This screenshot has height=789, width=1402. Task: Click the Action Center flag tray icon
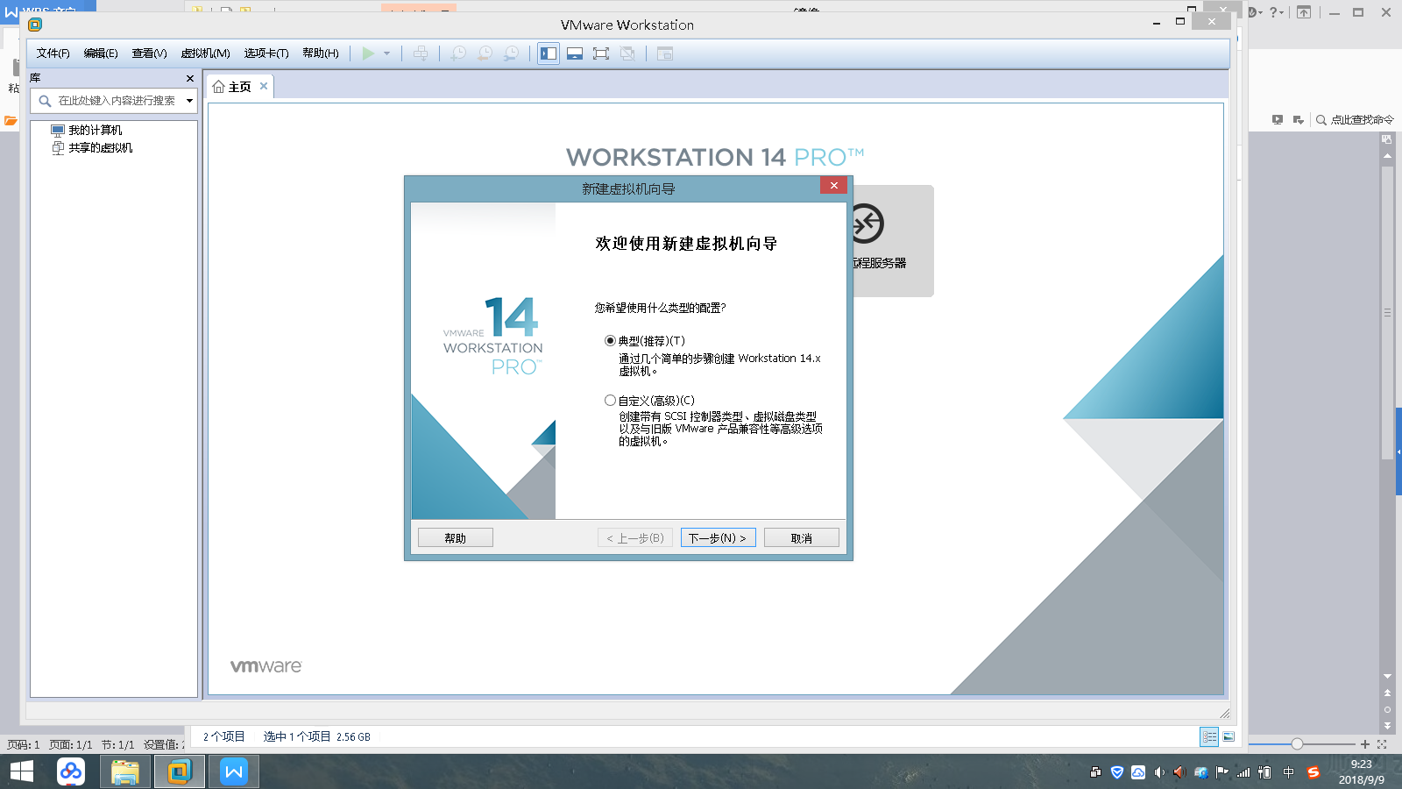pos(1221,772)
